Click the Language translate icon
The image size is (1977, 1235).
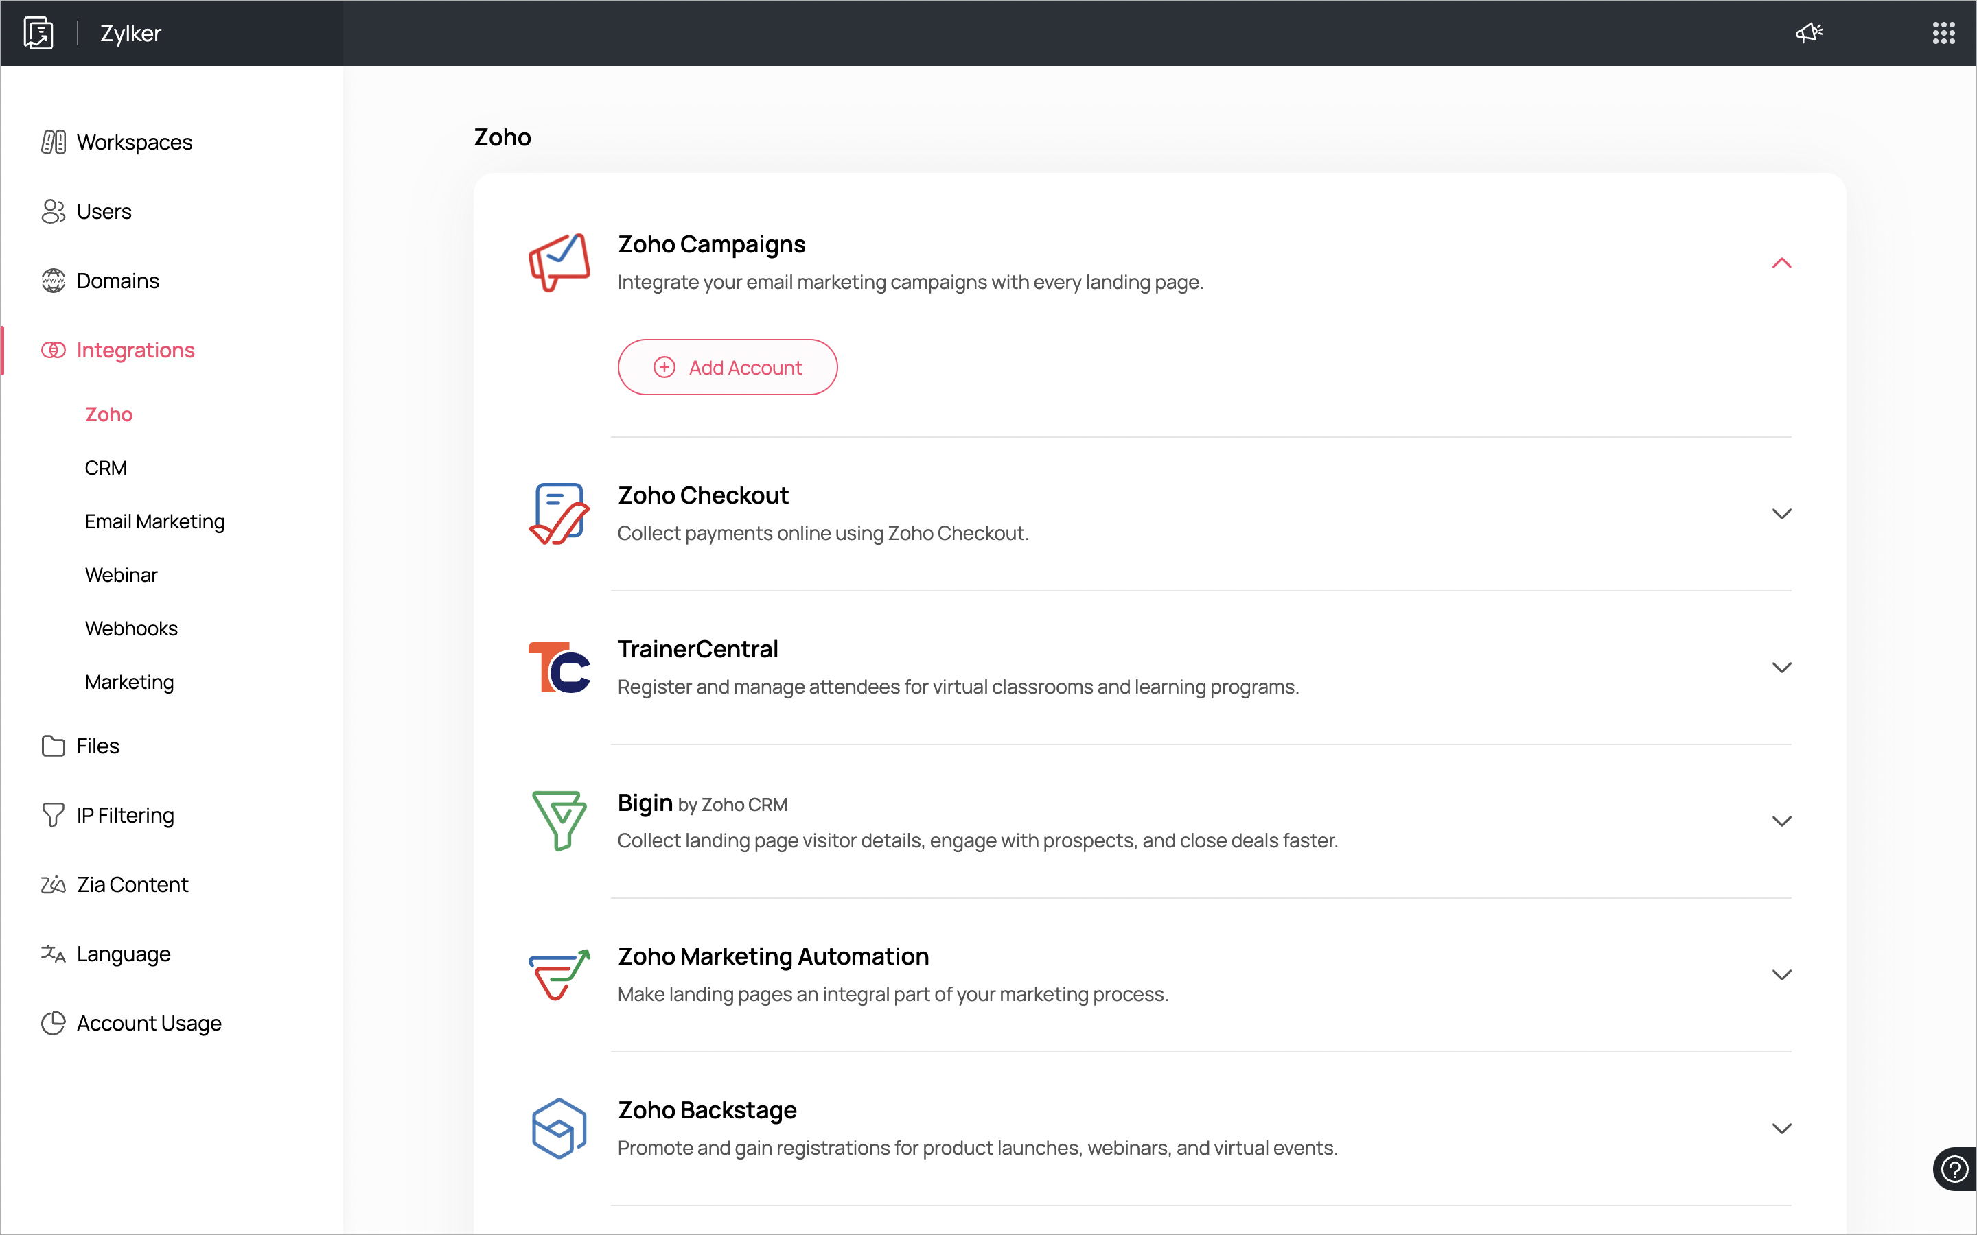click(x=53, y=954)
